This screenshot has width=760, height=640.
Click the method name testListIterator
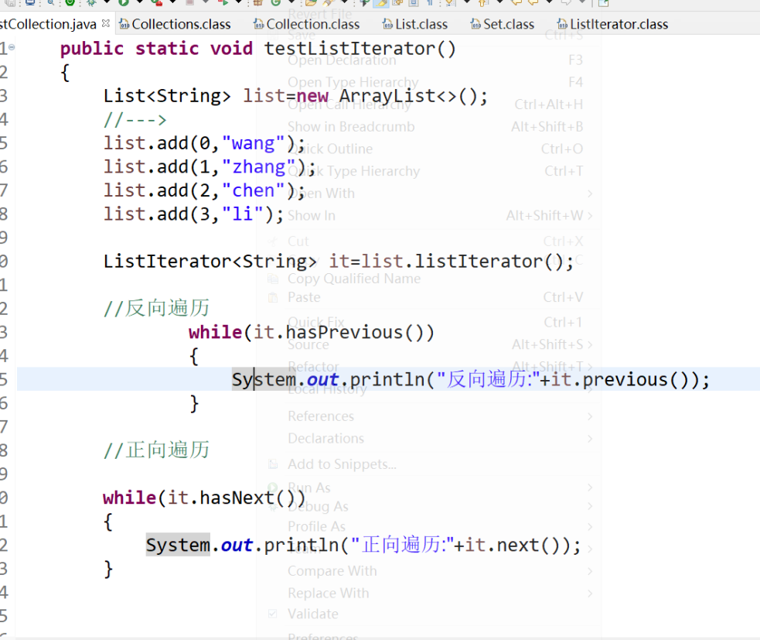click(349, 49)
